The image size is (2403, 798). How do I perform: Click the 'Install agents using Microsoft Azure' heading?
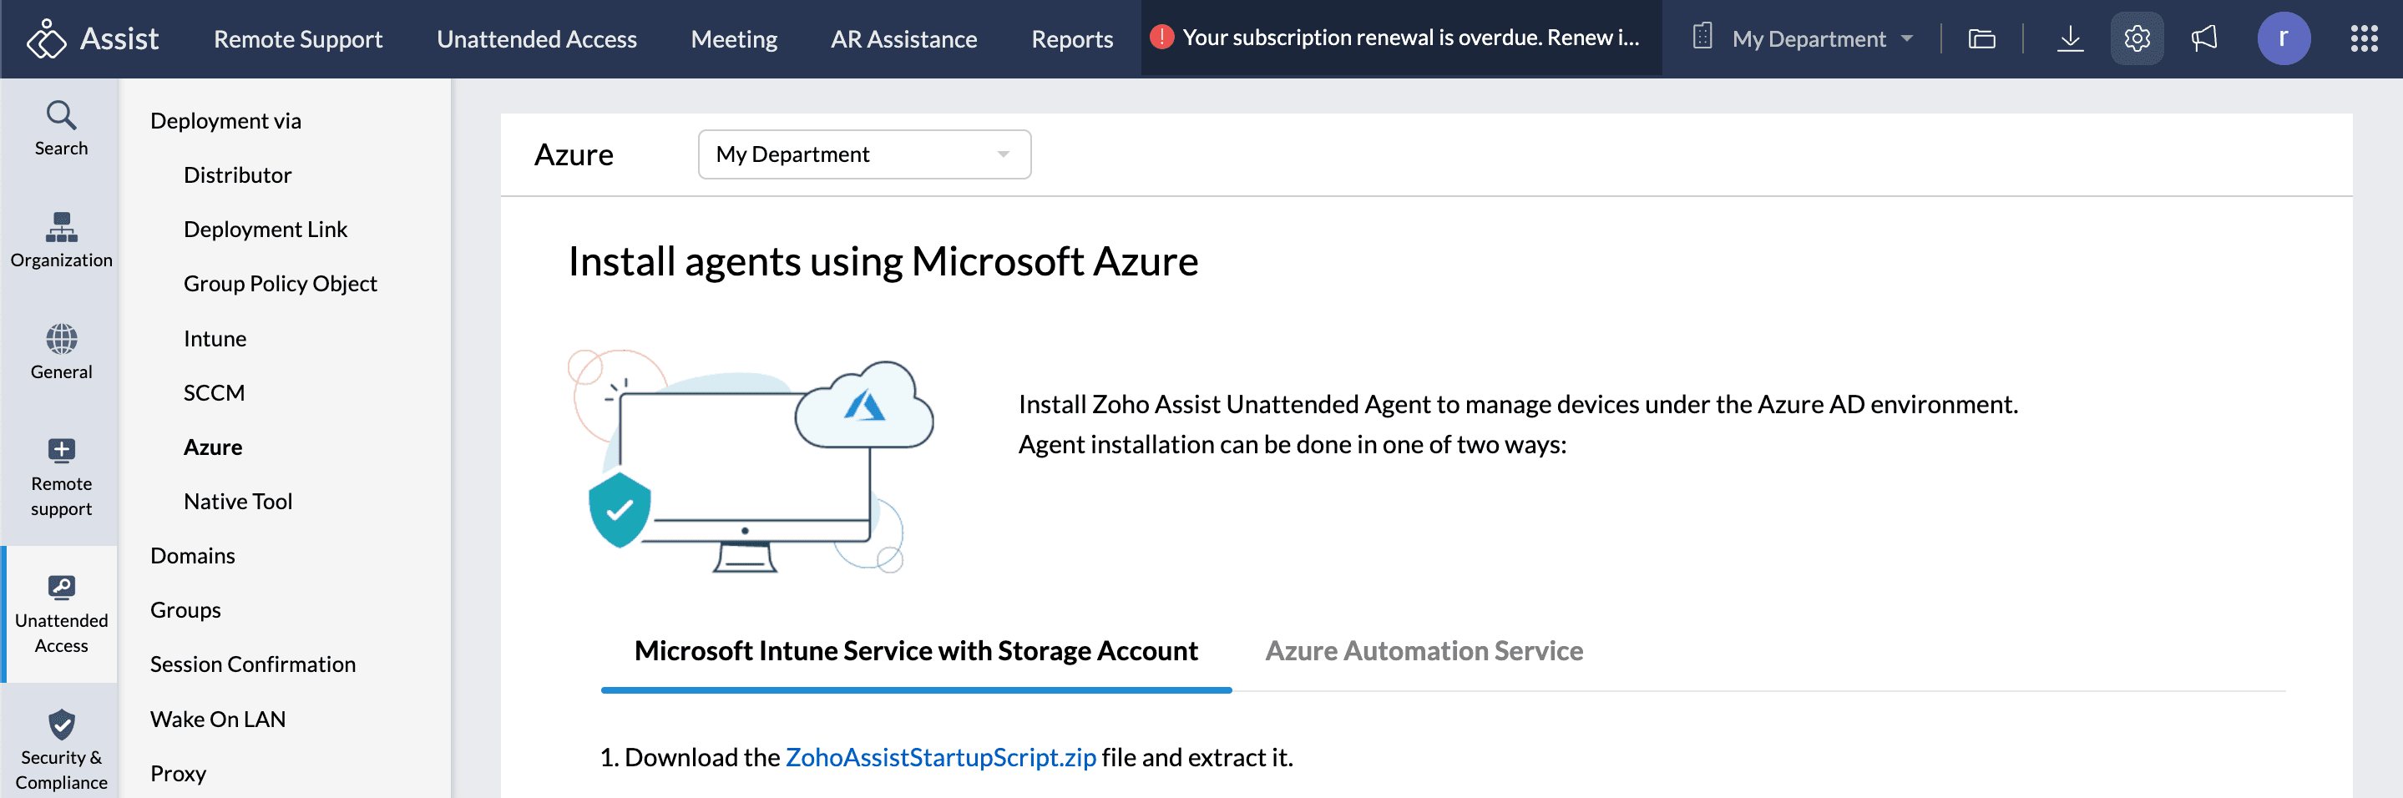[883, 261]
